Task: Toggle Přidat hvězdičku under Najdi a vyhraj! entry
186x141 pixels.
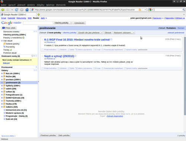Action: point(49,68)
